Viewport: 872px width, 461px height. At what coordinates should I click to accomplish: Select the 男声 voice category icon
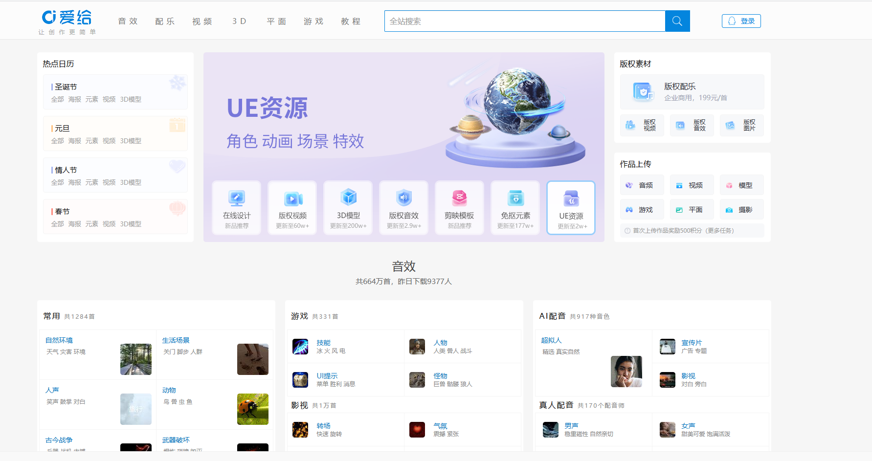pos(550,429)
